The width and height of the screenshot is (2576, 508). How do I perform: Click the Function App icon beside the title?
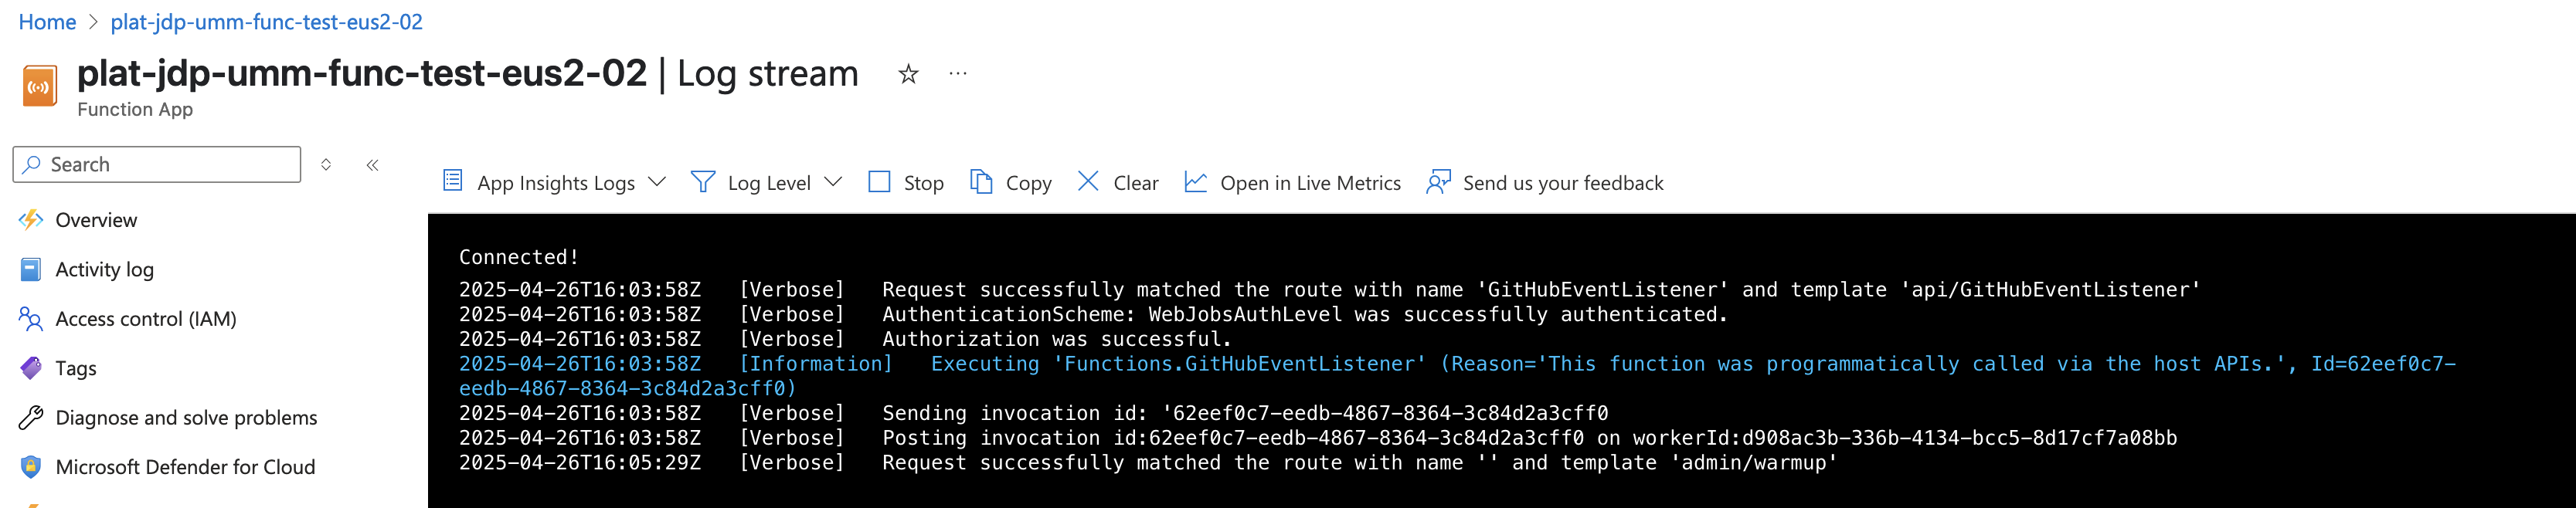point(40,86)
